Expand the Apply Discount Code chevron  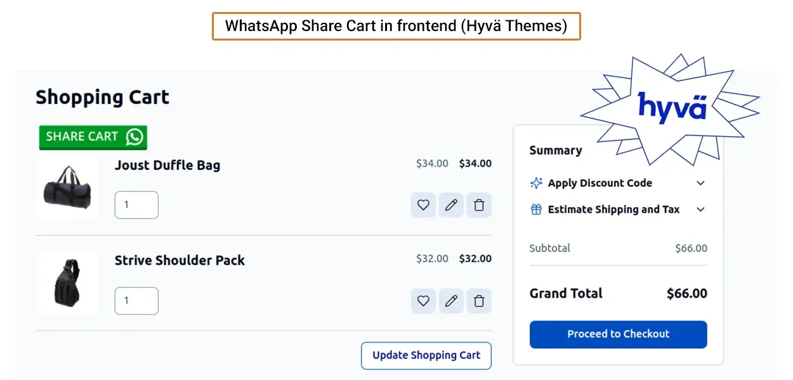(700, 183)
